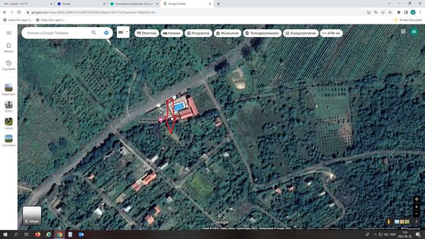Image resolution: width=425 pixels, height=239 pixels.
Task: Open the dropdown arrow beside search box
Action: click(127, 32)
